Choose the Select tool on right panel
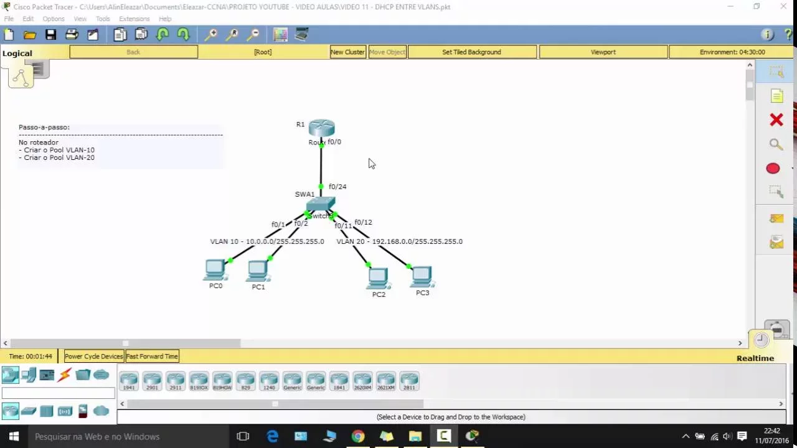Image resolution: width=797 pixels, height=448 pixels. [x=776, y=72]
